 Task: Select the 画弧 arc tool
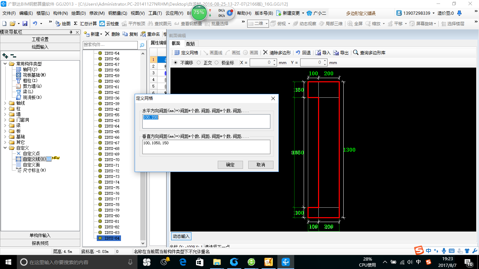click(232, 53)
